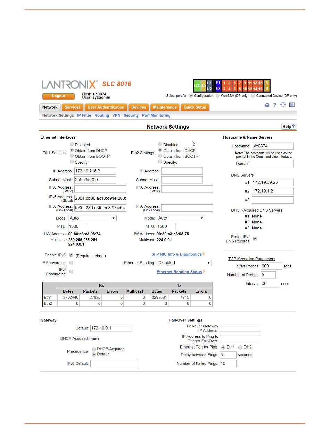This screenshot has width=330, height=437.
Task: Select device port 1 icon
Action: click(224, 83)
